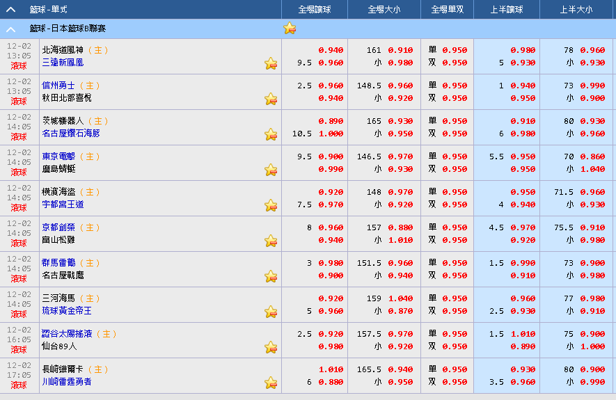The width and height of the screenshot is (616, 400).
Task: Open team 川崎雷霆勇者 link
Action: point(67,381)
